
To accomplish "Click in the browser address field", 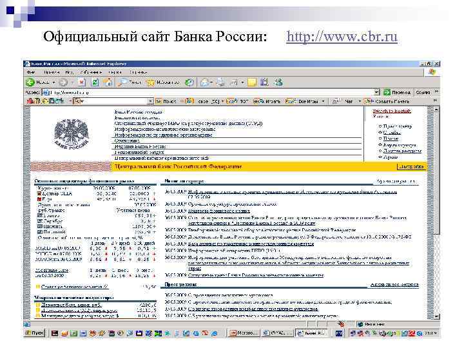I will 210,92.
